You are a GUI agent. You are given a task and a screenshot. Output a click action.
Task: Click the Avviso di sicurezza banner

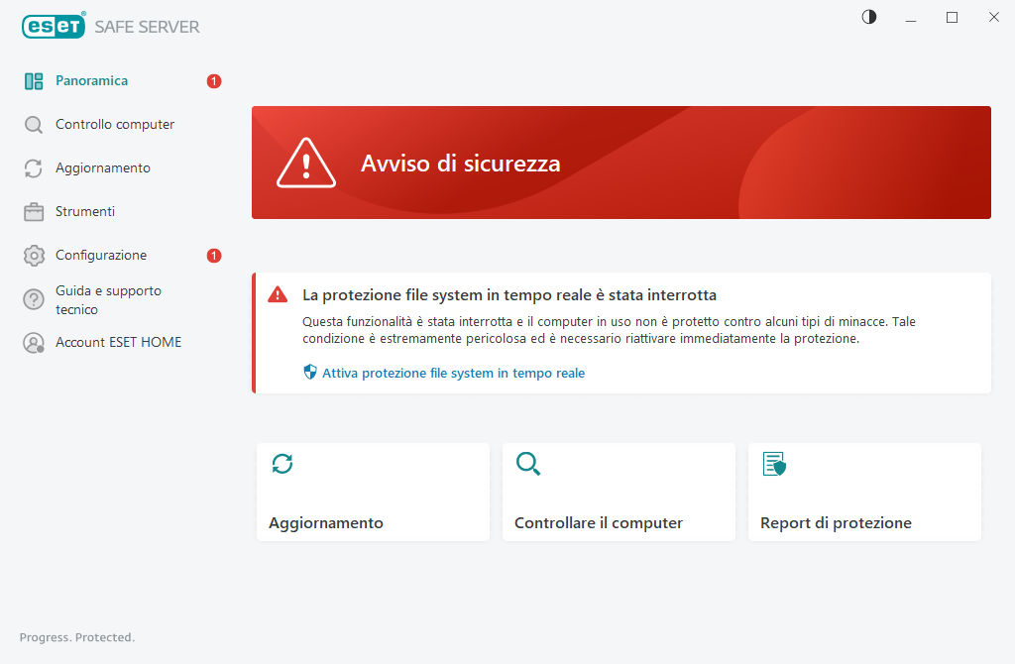coord(621,163)
